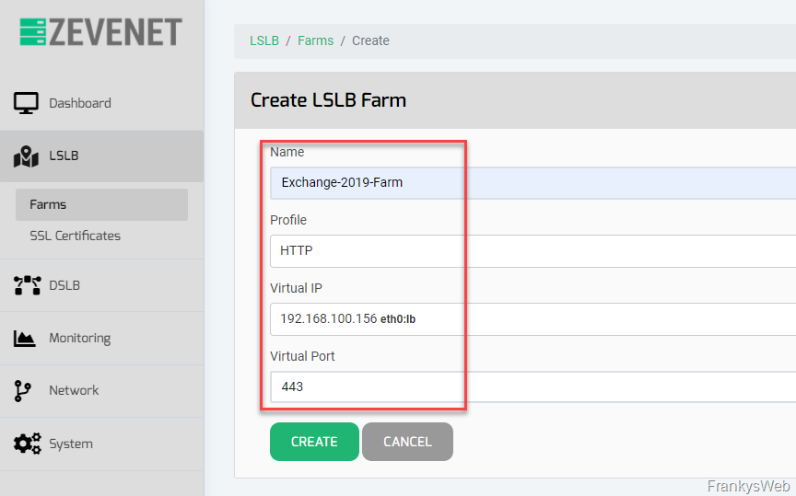
Task: Expand the Monitoring sidebar section
Action: pyautogui.click(x=79, y=338)
